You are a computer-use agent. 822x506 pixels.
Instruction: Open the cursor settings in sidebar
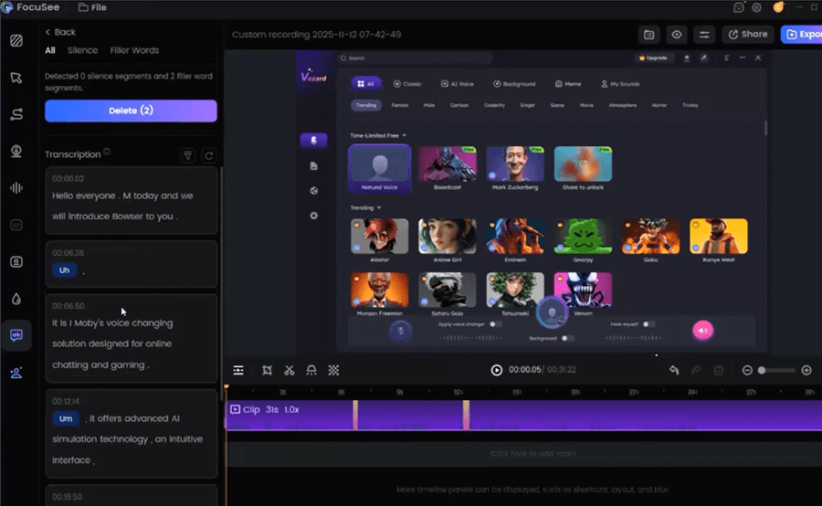tap(16, 78)
